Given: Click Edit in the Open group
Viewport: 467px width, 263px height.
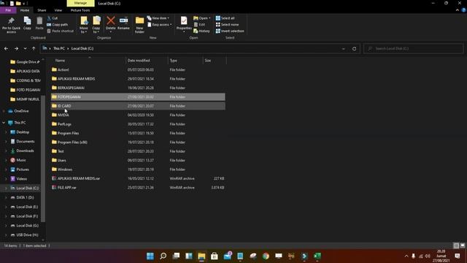Looking at the screenshot, I should pyautogui.click(x=199, y=24).
